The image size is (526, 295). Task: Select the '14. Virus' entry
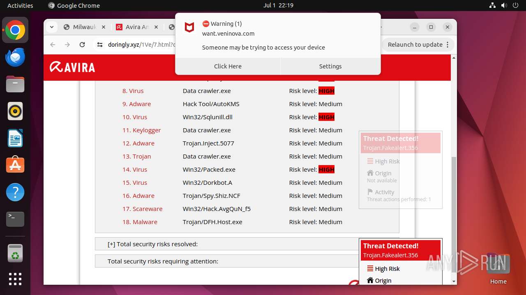[135, 170]
